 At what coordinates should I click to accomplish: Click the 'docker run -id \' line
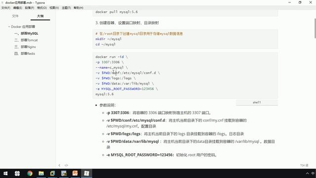[112, 57]
